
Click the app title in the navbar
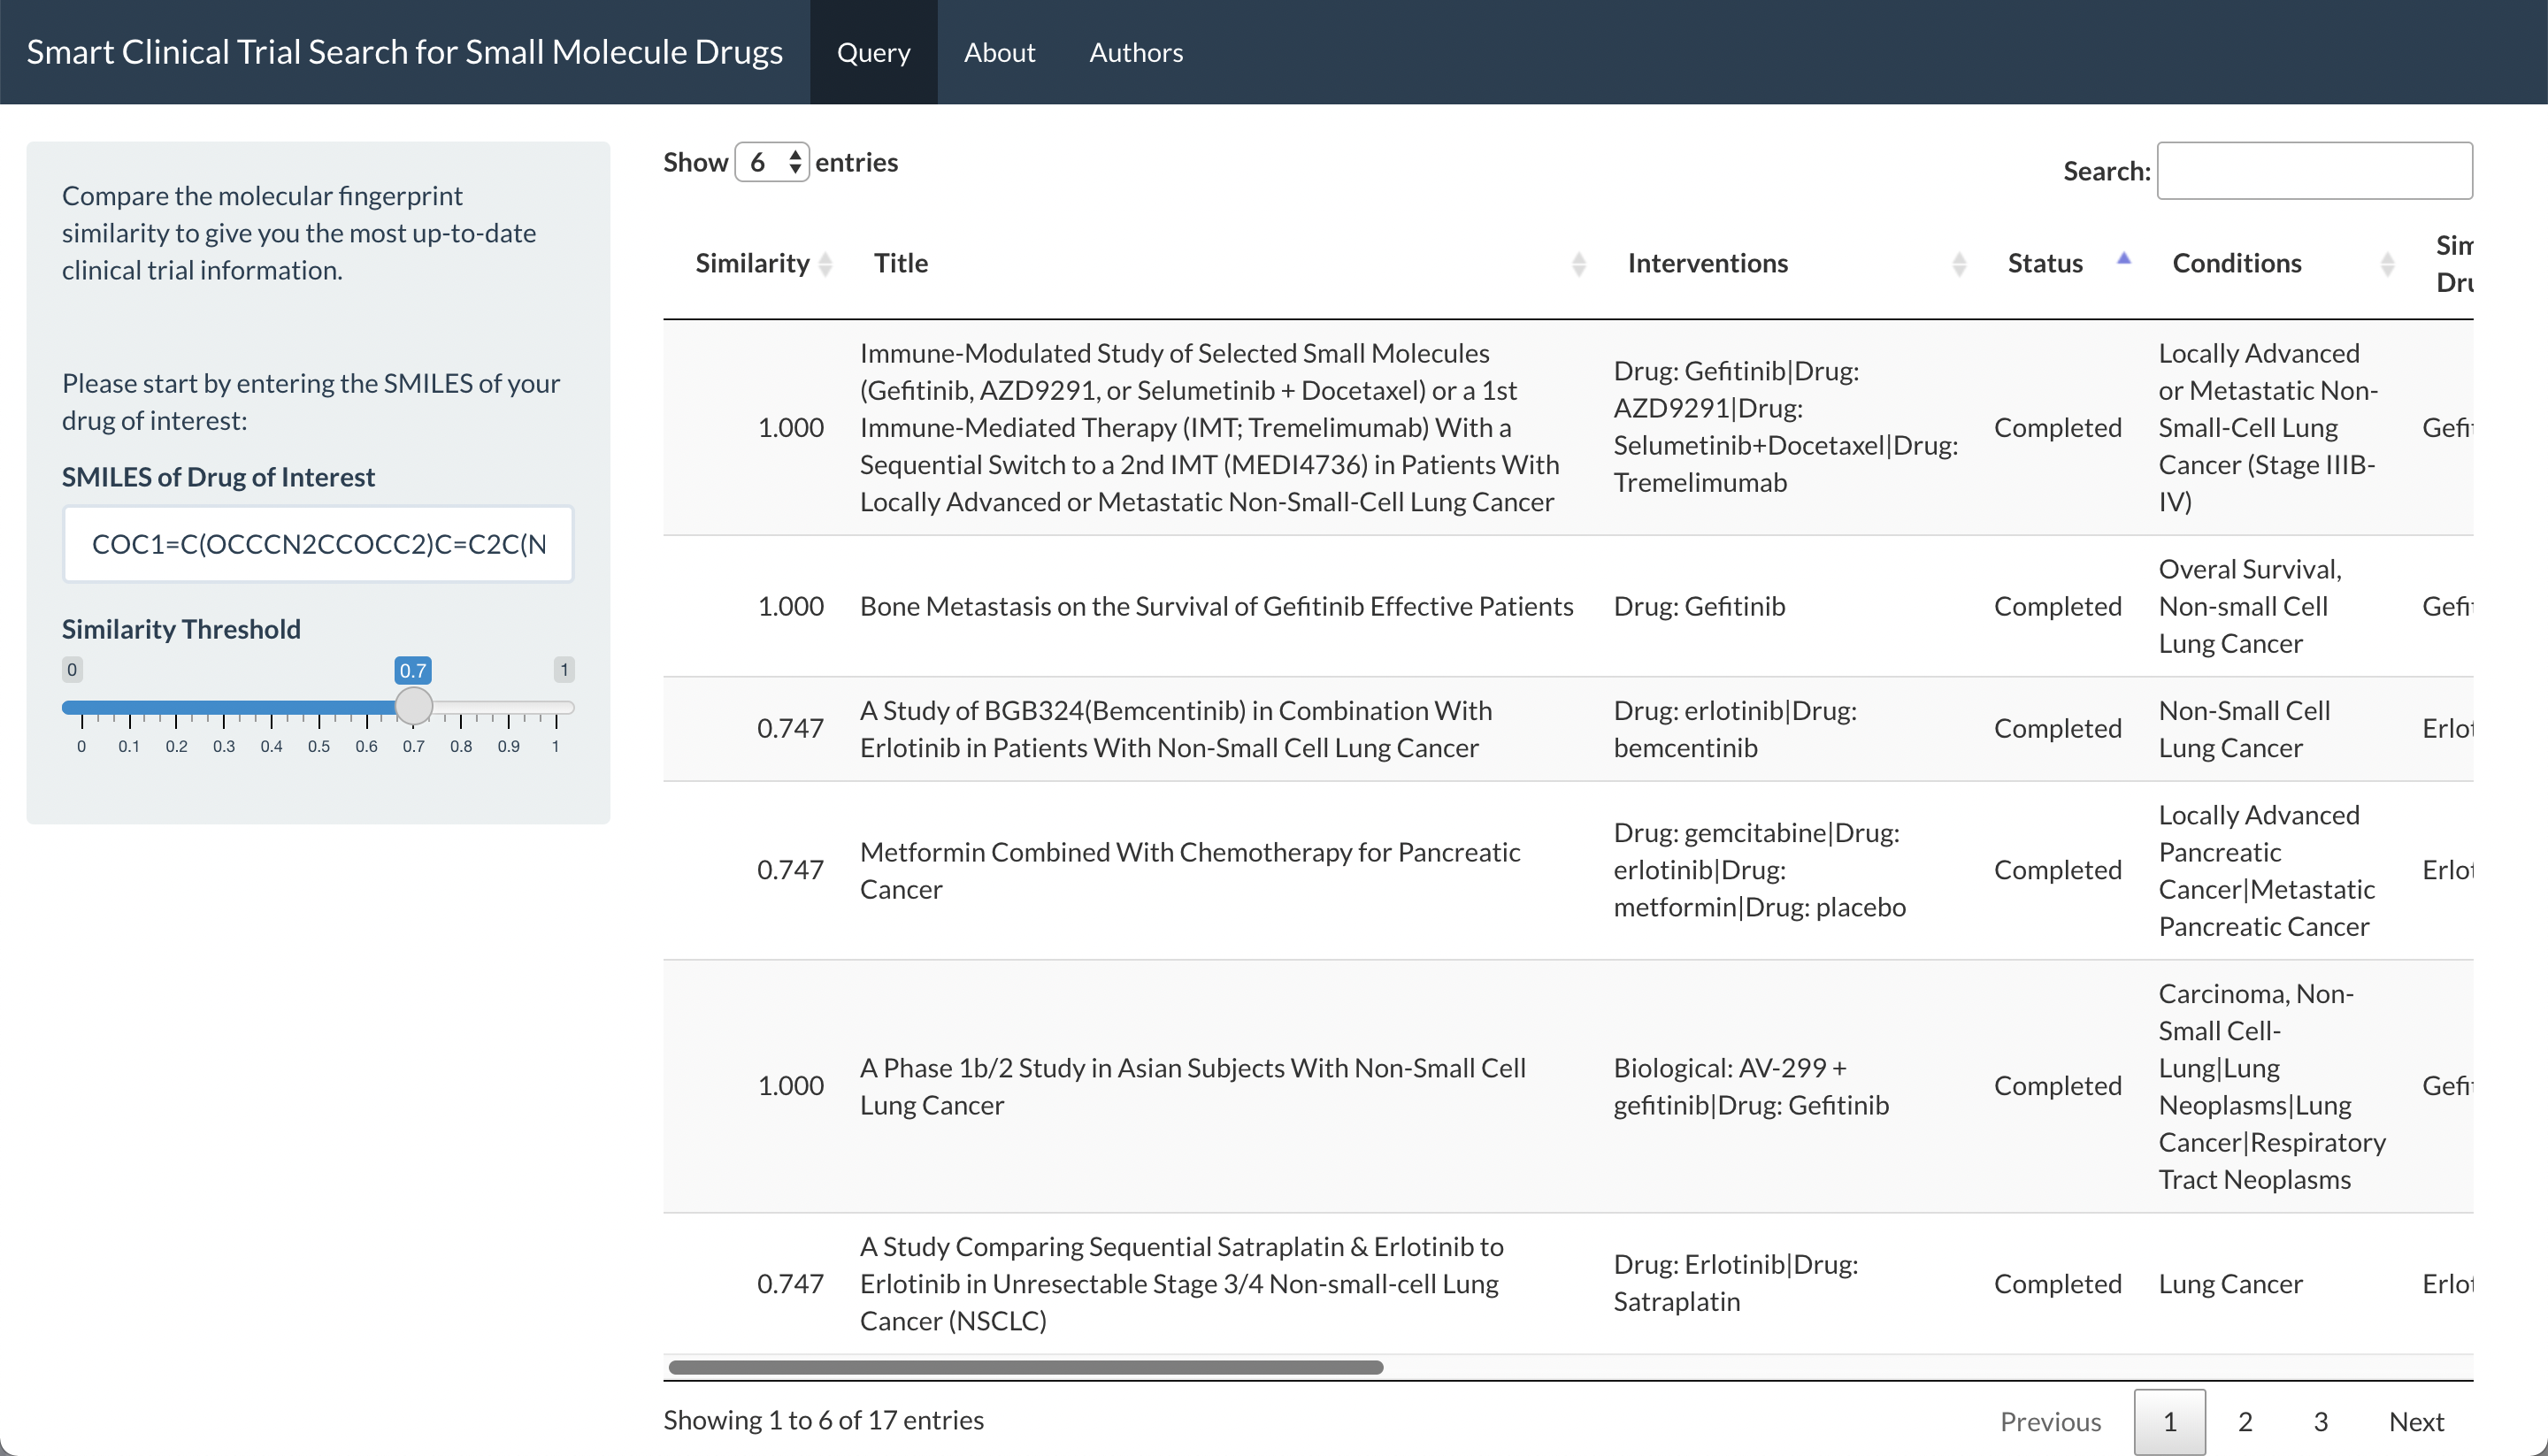(404, 52)
